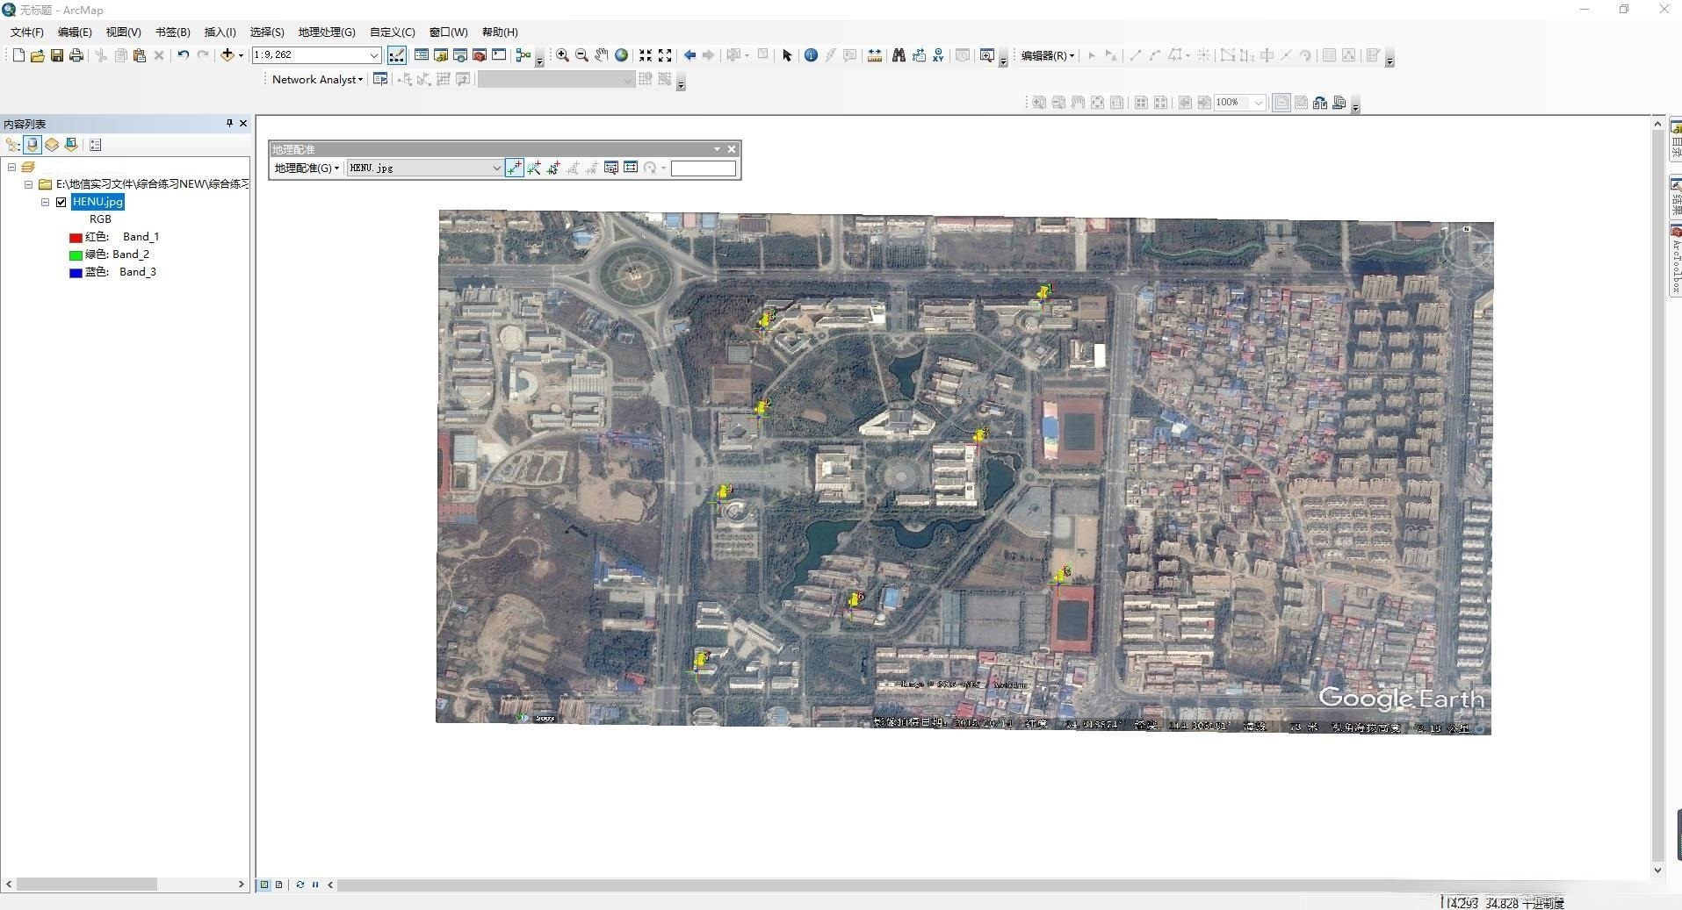Open the HENU.jpg georeferencing layer dropdown

(x=495, y=168)
